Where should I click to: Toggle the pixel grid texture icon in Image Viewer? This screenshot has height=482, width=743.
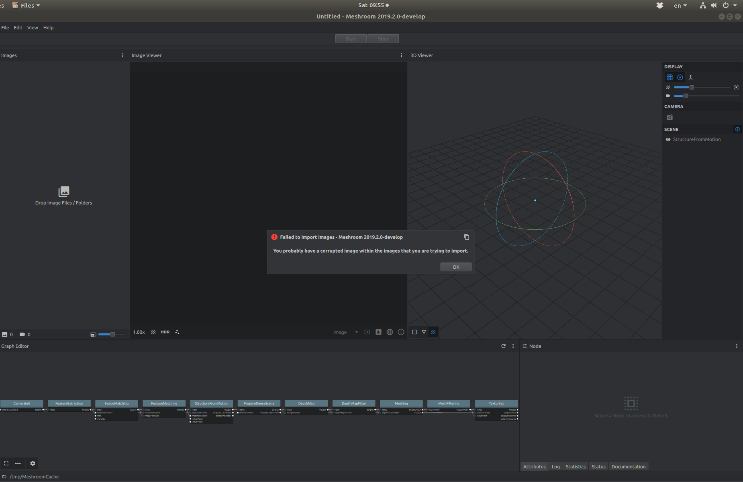tap(153, 332)
